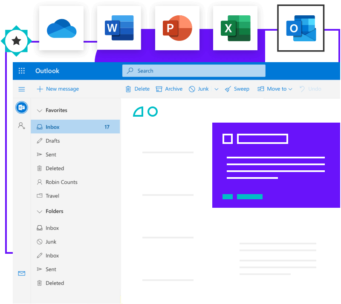The width and height of the screenshot is (341, 304).
Task: Toggle the hamburger navigation pane button
Action: pos(22,89)
